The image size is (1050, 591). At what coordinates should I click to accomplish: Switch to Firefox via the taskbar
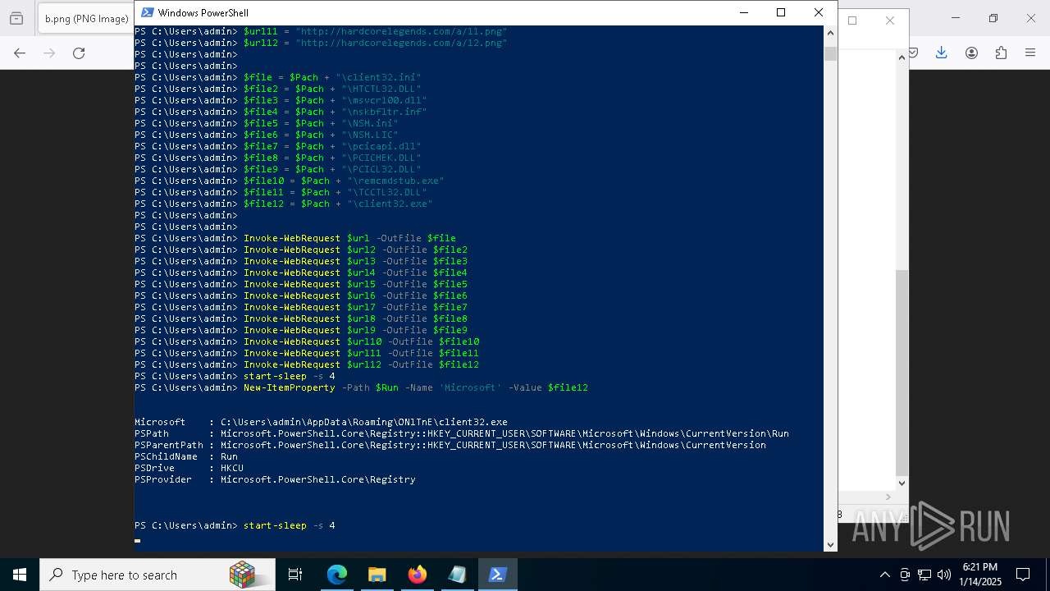417,575
